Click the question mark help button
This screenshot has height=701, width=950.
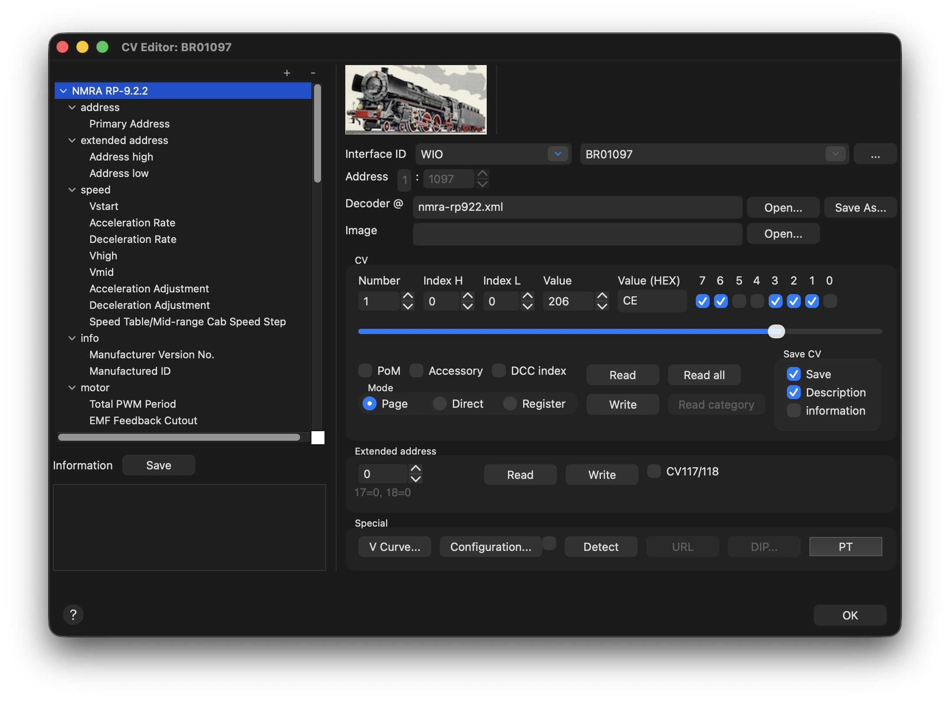73,615
